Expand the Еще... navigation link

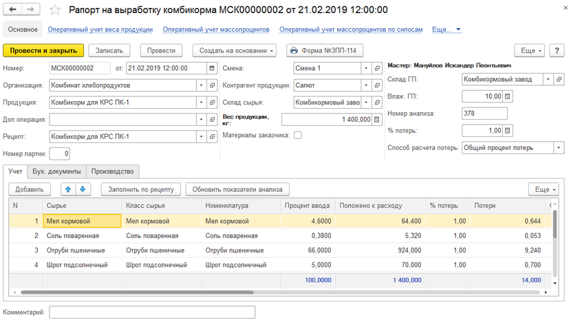[446, 30]
